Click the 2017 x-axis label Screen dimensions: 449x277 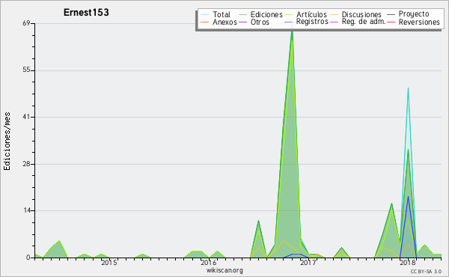[308, 262]
